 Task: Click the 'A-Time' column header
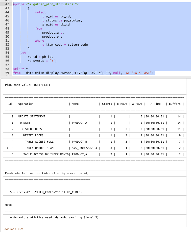click(155, 104)
